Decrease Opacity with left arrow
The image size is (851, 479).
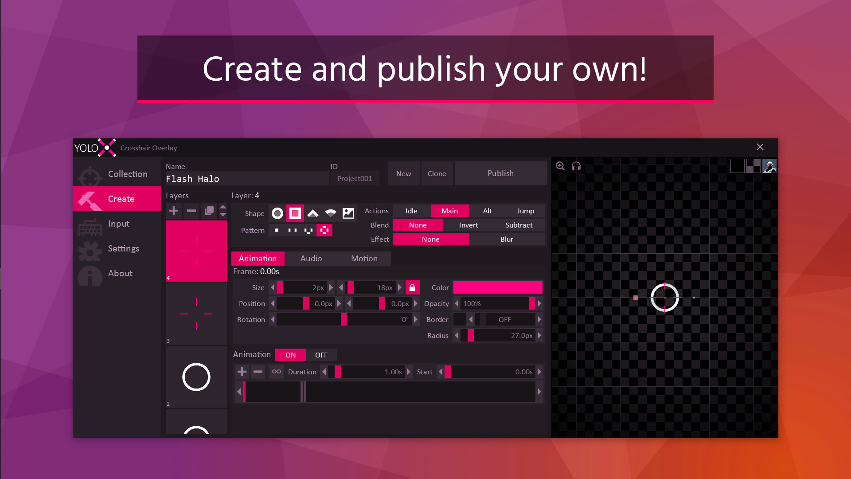pos(457,303)
